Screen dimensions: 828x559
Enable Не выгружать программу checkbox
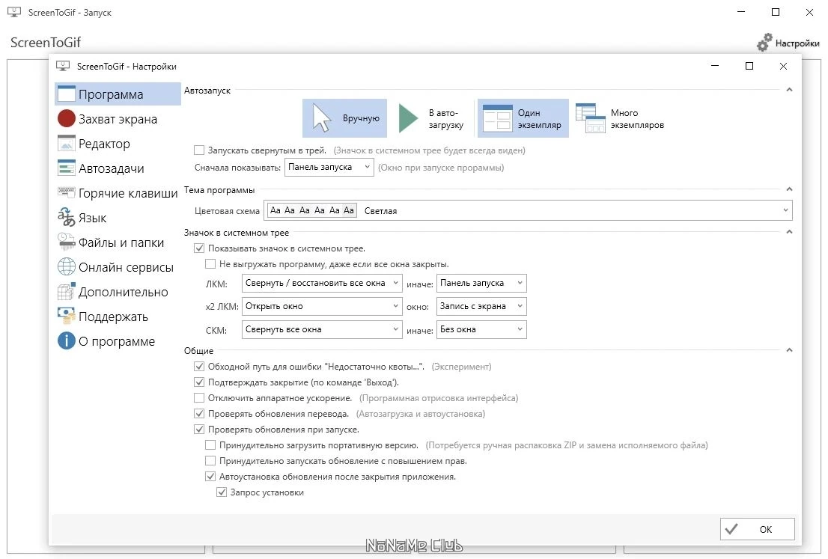(210, 264)
